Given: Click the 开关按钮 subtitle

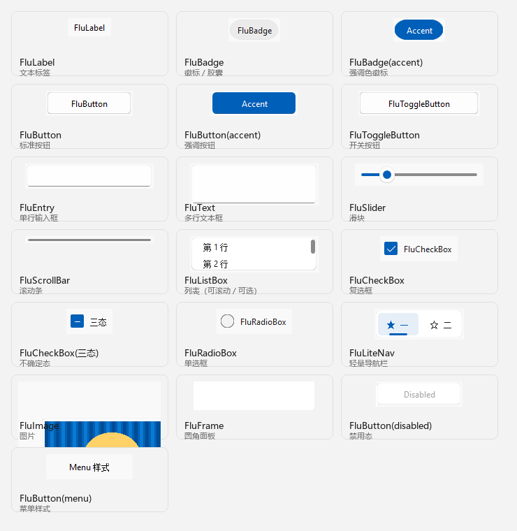Looking at the screenshot, I should pos(365,145).
